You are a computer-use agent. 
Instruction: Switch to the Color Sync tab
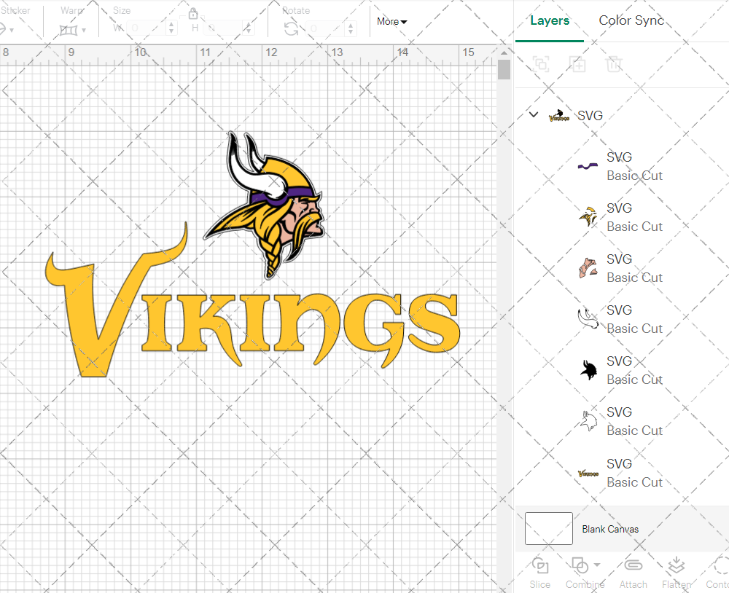coord(631,20)
